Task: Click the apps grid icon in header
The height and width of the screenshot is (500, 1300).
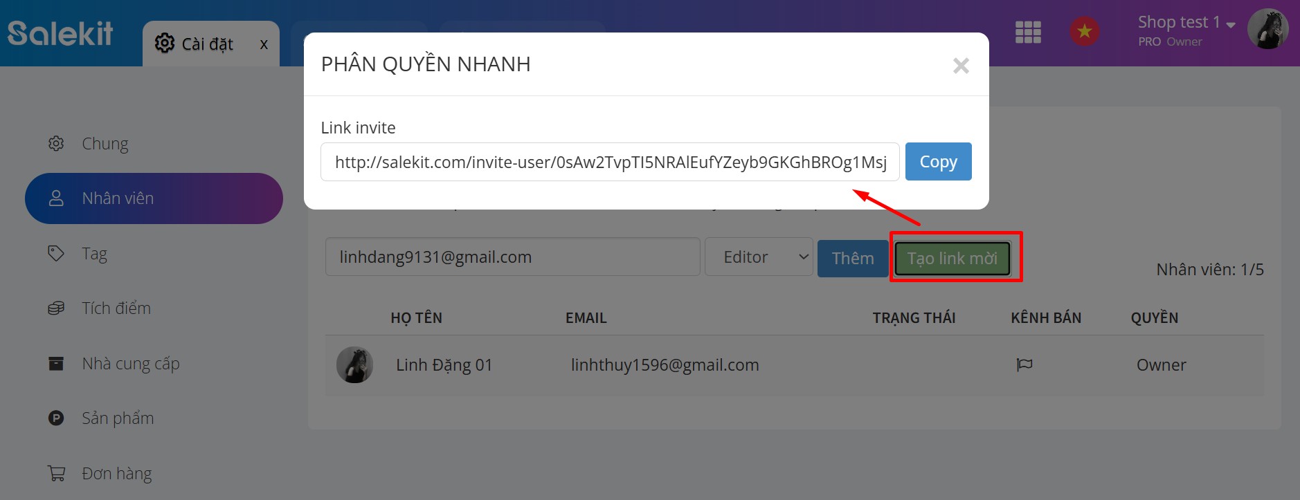Action: [1028, 33]
